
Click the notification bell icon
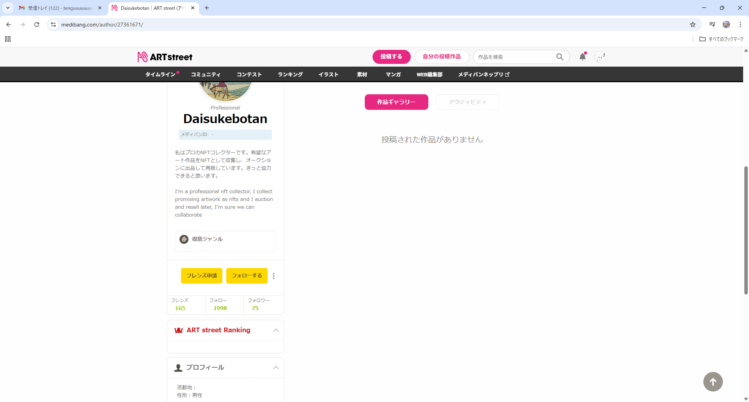(582, 57)
